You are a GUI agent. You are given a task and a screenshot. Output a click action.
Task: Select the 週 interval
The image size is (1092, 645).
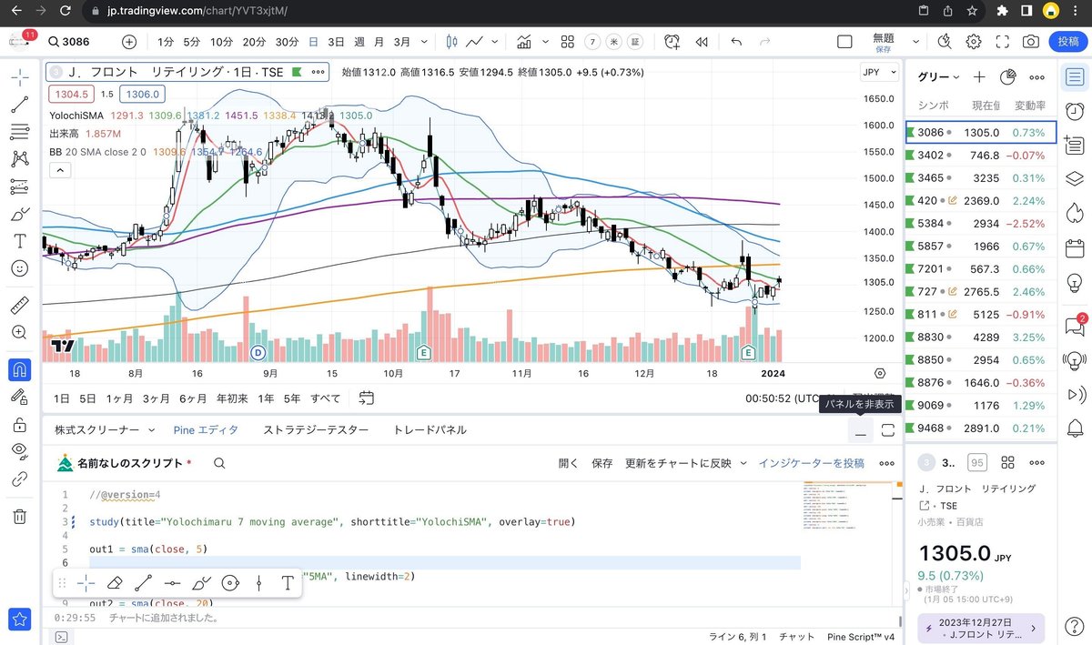359,42
